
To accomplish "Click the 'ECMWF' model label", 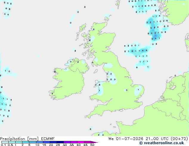I will pyautogui.click(x=48, y=139).
